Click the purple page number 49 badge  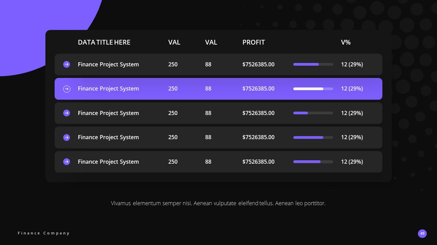tap(422, 233)
